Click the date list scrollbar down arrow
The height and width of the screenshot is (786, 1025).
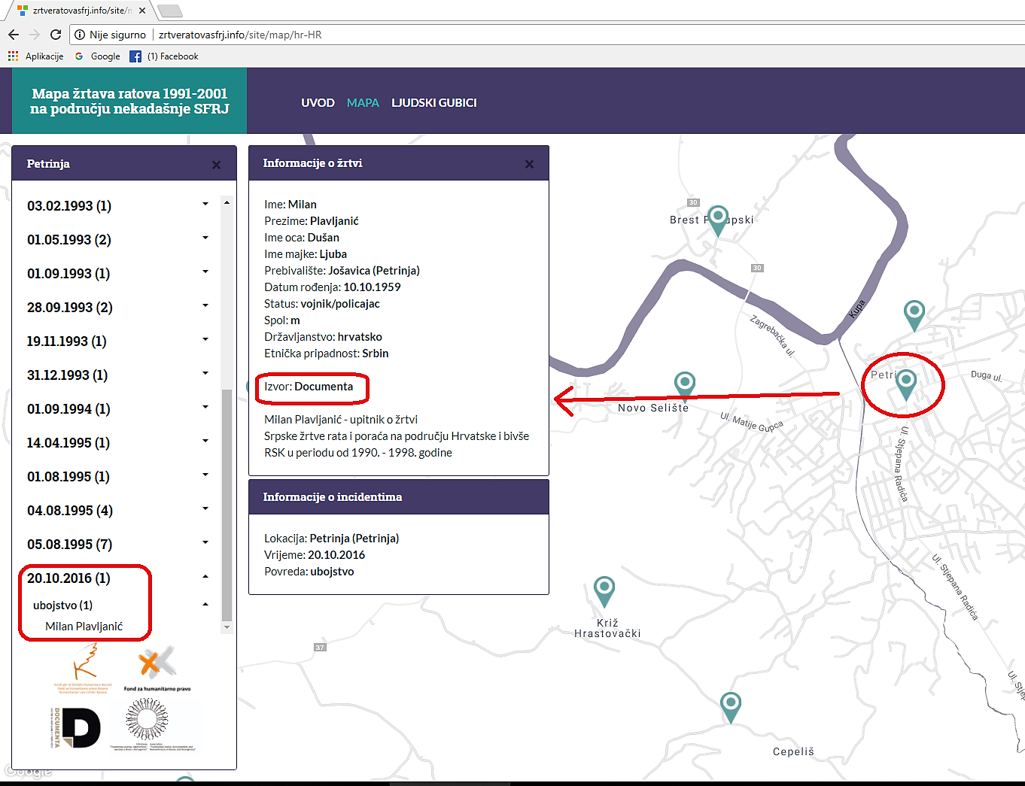227,627
